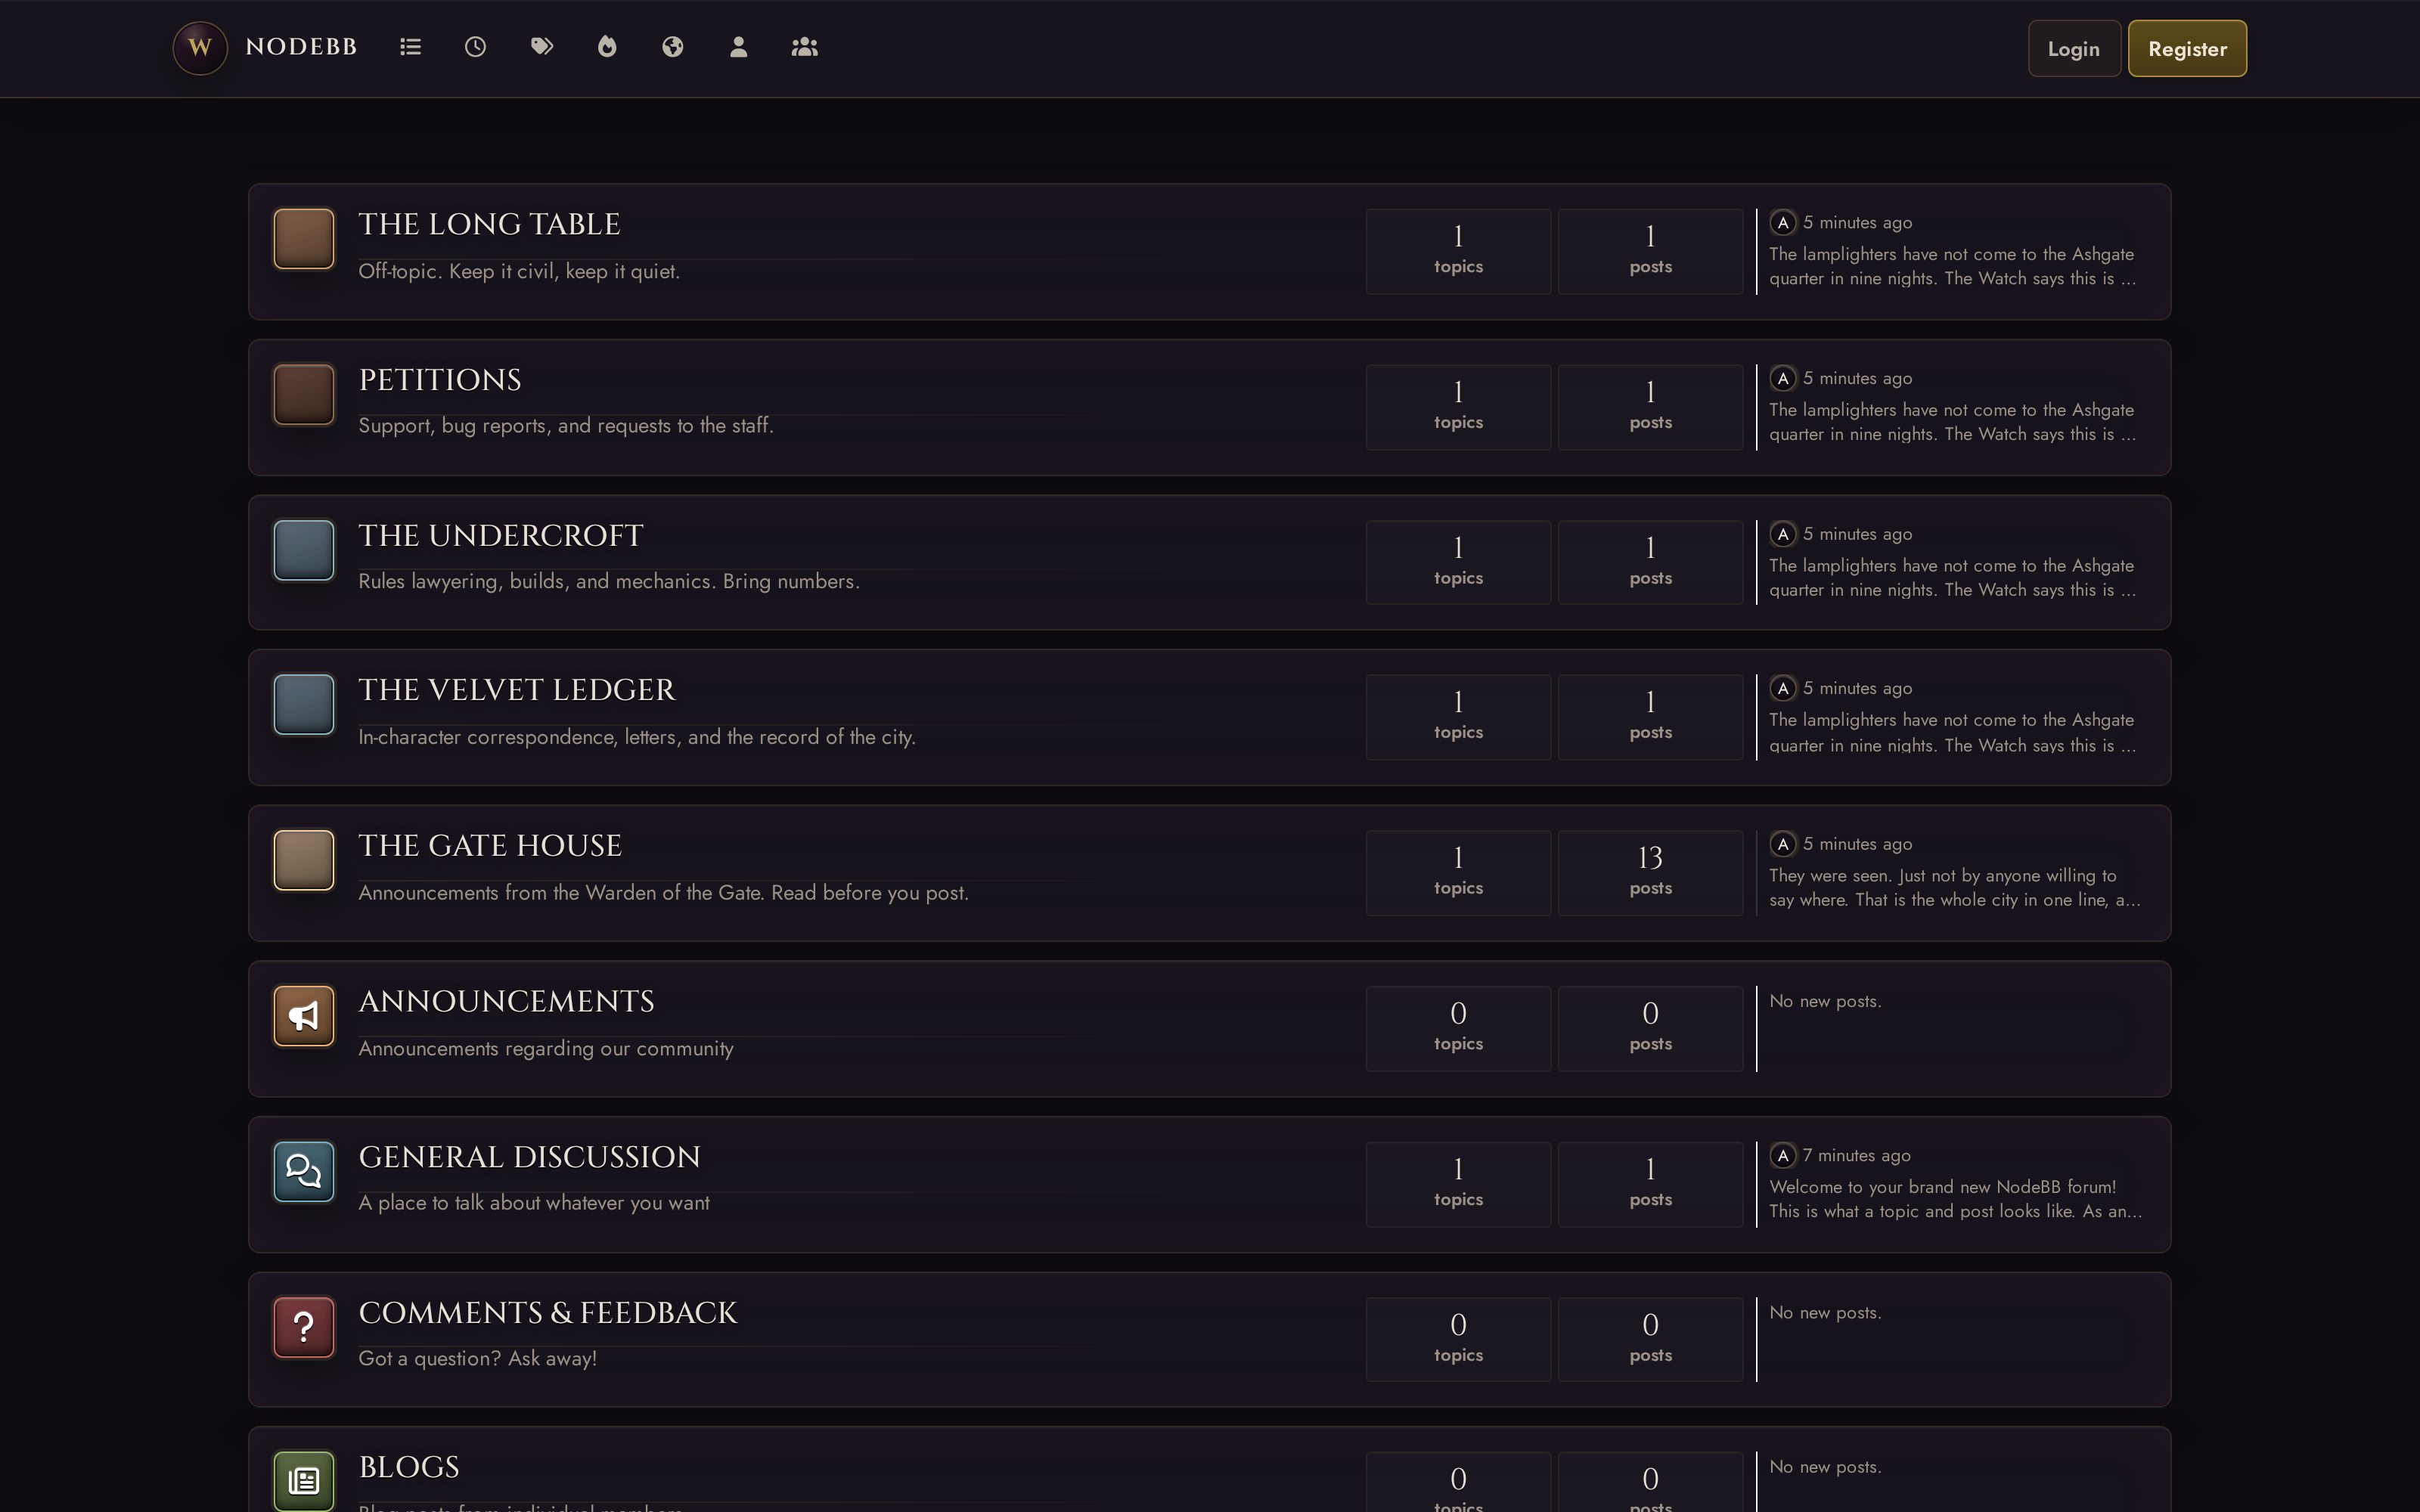Screen dimensions: 2420x1512
Task: Click "1 topics" count for General Discussion
Action: [x=1458, y=1184]
